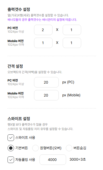The height and width of the screenshot is (170, 103).
Task: Click the 스와이프 사용 text label
Action: point(25,138)
